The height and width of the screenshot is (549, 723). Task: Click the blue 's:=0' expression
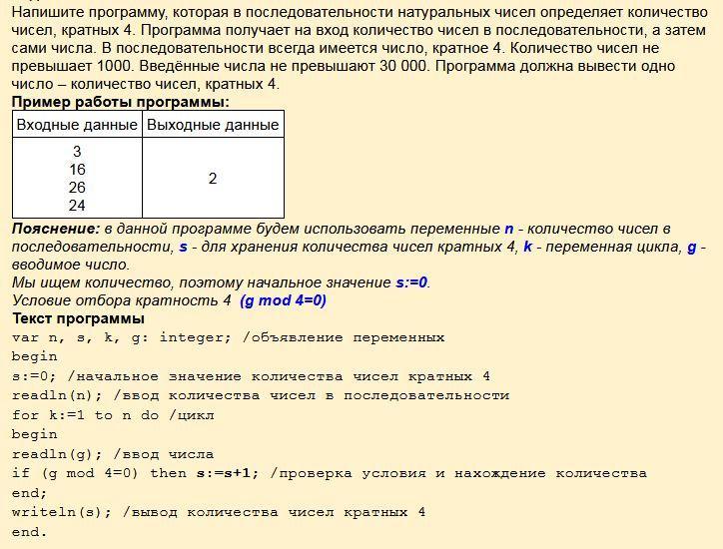[411, 282]
